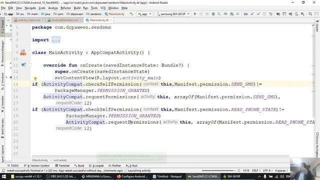Show hidden system tray icons chevron
The width and height of the screenshot is (320, 180).
point(259,176)
